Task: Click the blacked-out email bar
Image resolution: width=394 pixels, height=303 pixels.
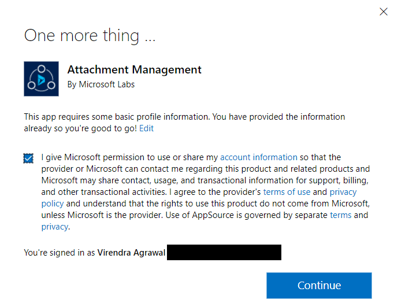Action: click(224, 253)
